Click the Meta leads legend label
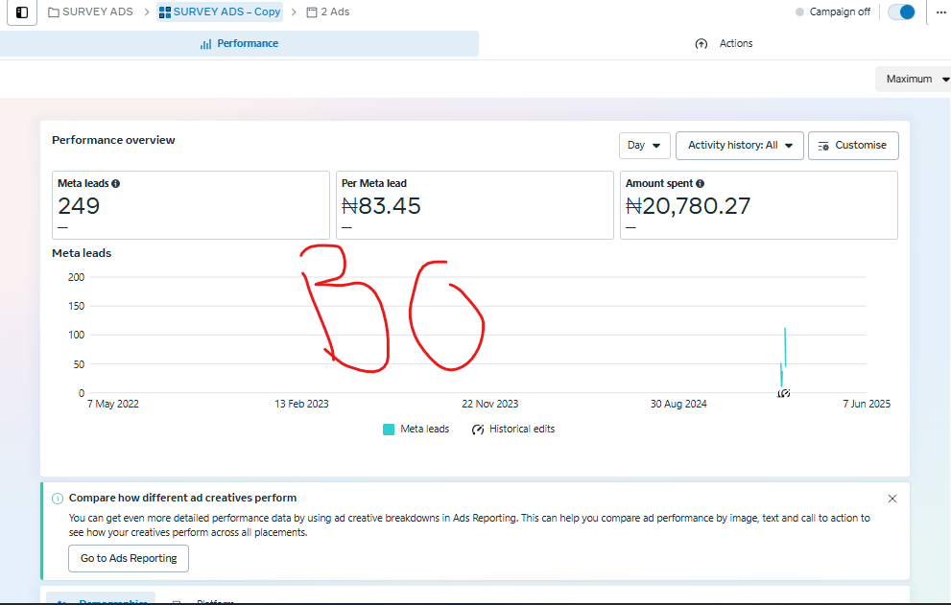 coord(424,430)
